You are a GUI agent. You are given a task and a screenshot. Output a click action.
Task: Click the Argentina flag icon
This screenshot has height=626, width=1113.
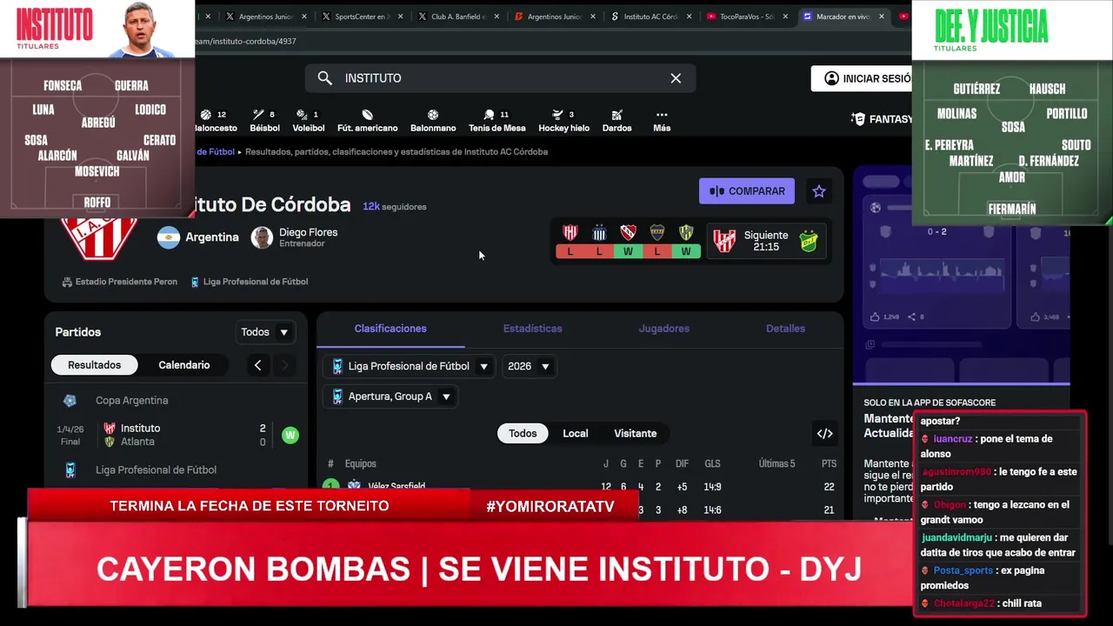coord(168,237)
